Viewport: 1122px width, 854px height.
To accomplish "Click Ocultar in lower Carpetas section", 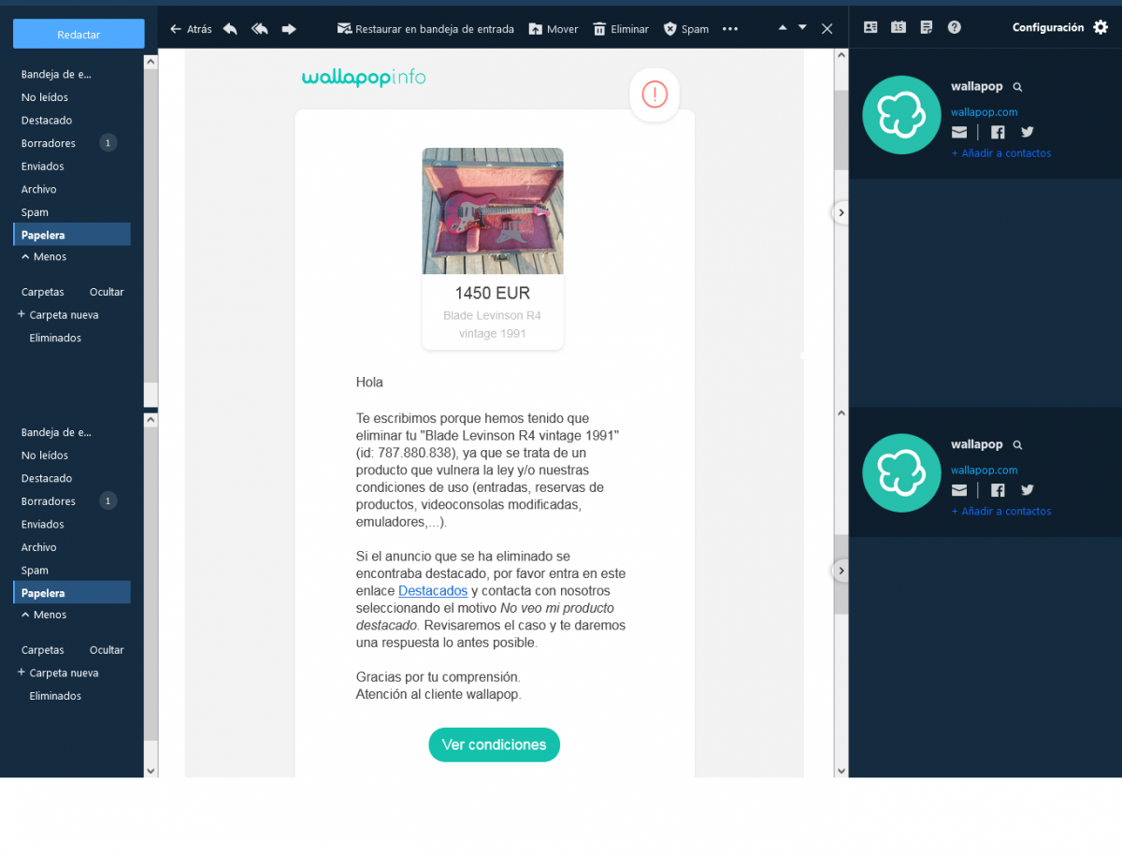I will [107, 650].
